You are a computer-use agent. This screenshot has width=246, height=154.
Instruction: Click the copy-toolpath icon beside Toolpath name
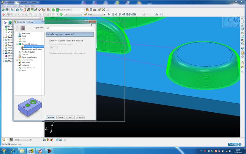pyautogui.click(x=23, y=28)
